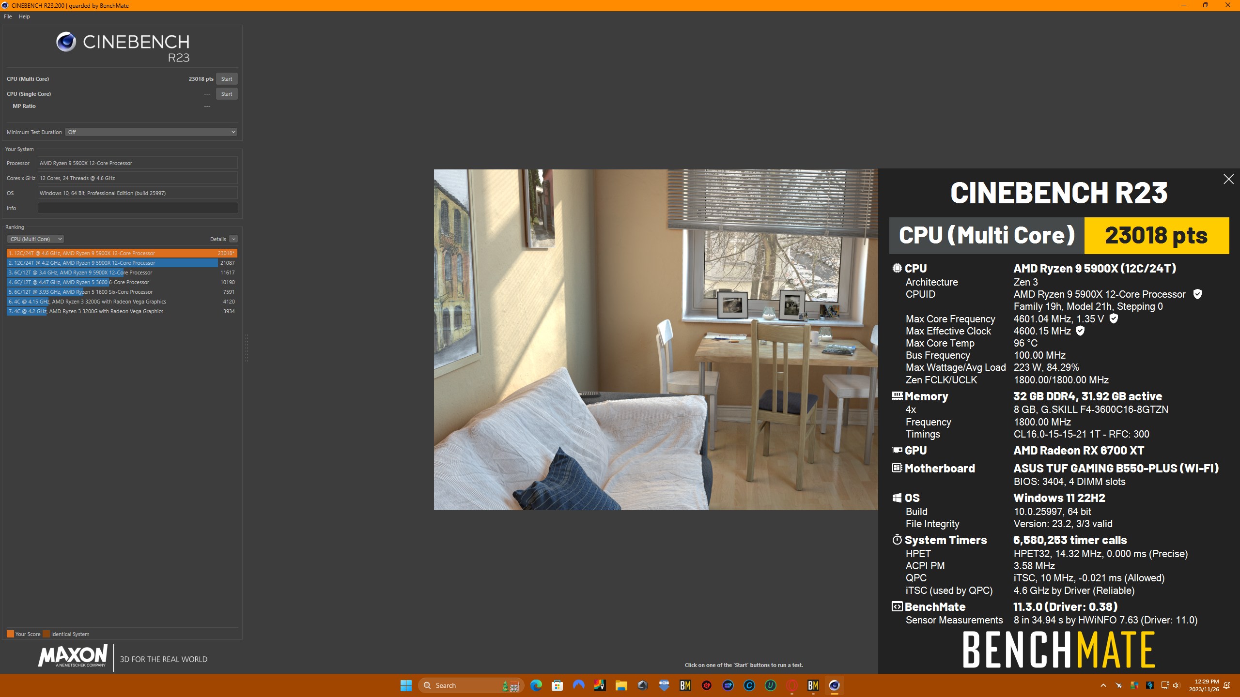The height and width of the screenshot is (697, 1240).
Task: Click the active Cinebench taskbar icon
Action: [x=834, y=685]
